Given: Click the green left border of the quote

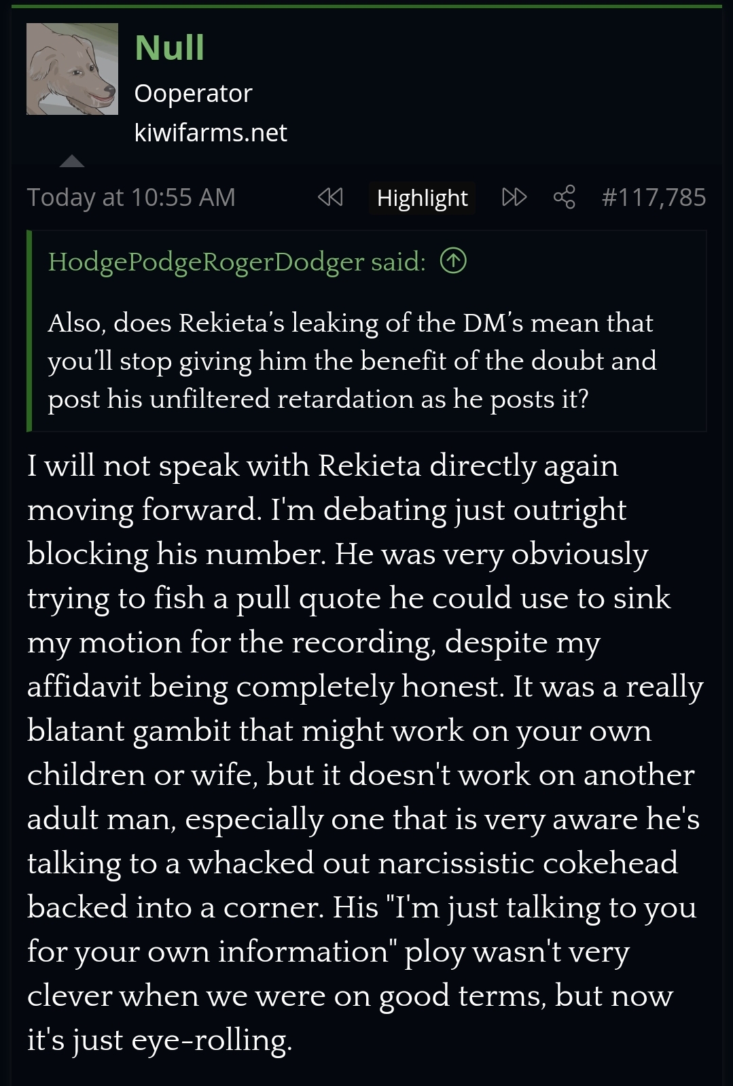Looking at the screenshot, I should 29,331.
